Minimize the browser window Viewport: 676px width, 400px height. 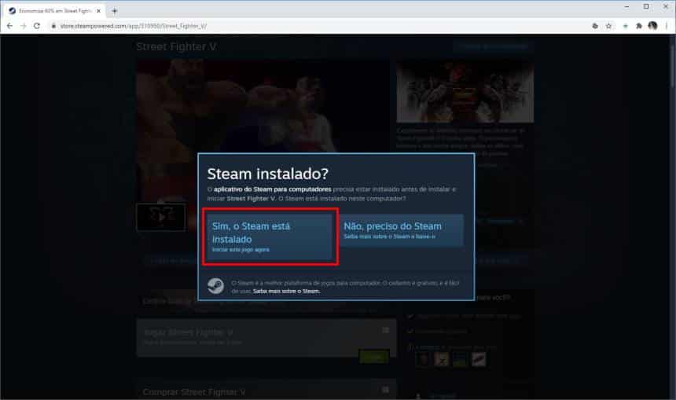click(x=626, y=6)
